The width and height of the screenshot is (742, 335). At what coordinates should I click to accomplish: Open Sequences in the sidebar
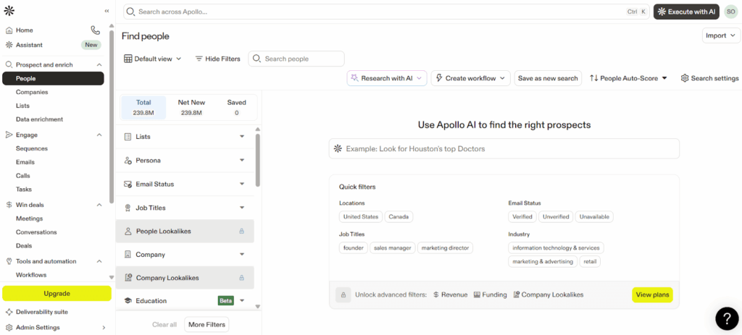point(32,148)
